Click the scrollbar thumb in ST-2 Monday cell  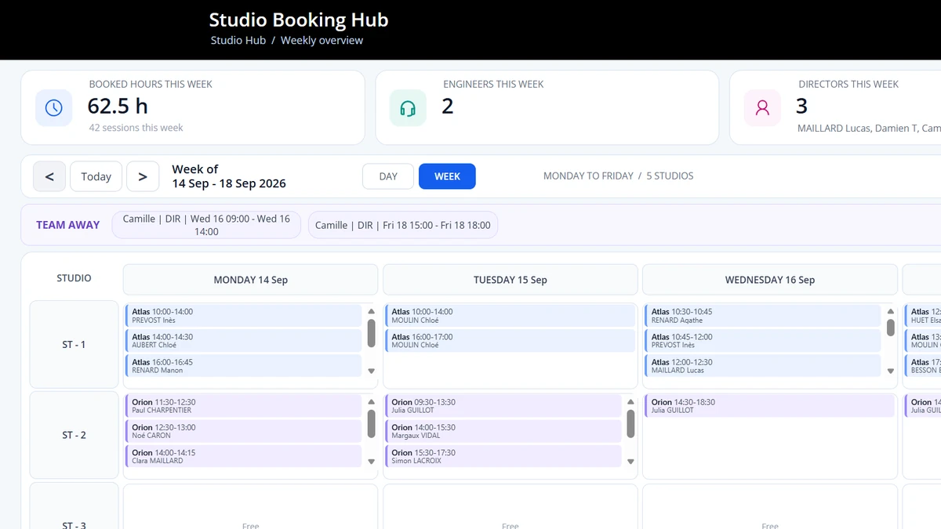point(371,424)
